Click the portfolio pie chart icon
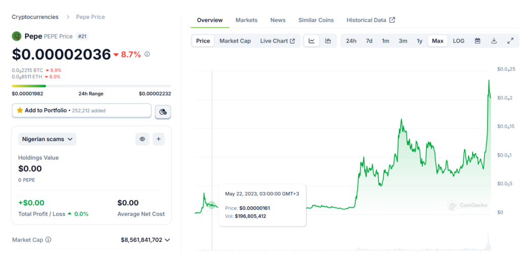The height and width of the screenshot is (254, 520). 163,111
